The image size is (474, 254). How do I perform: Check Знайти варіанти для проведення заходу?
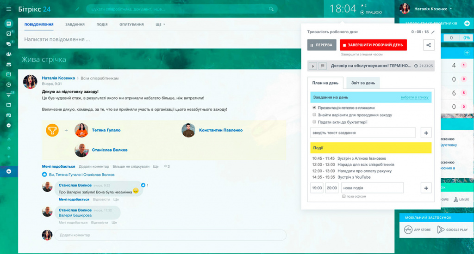pos(314,115)
